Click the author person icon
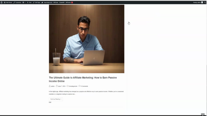Image resolution: width=207 pixels, height=116 pixels. 50,86
